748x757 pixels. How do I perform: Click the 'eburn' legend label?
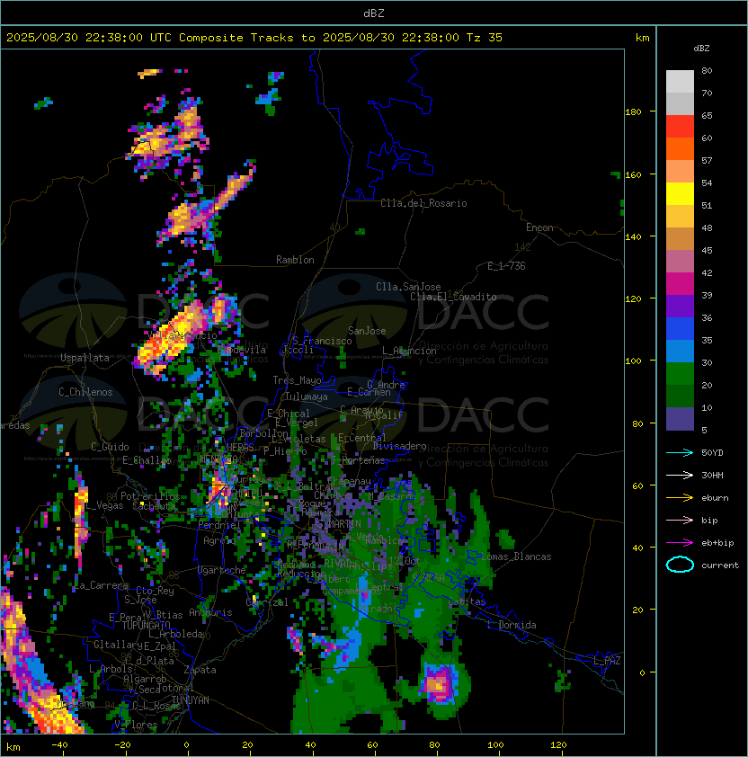click(715, 498)
